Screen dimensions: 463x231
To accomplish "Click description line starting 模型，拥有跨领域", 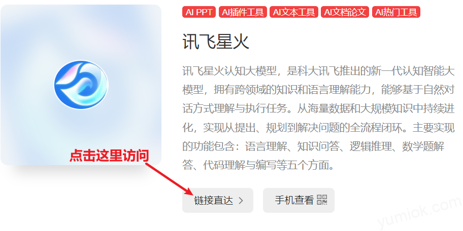I will [x=318, y=90].
